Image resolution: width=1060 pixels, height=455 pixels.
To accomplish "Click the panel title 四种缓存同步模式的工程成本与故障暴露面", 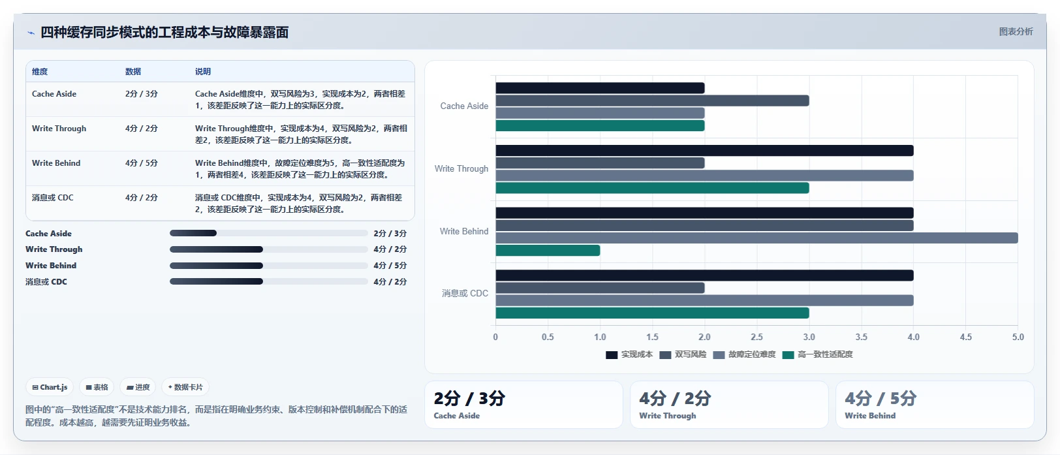I will [164, 33].
